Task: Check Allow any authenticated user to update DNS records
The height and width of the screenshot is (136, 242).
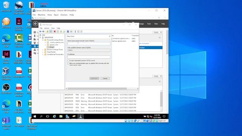Action: 68,63
